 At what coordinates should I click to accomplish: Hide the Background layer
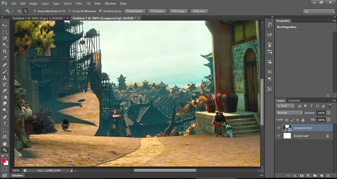(x=278, y=136)
